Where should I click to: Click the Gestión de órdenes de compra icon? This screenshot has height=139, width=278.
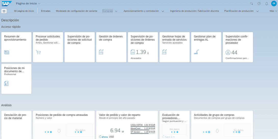coord(101,52)
